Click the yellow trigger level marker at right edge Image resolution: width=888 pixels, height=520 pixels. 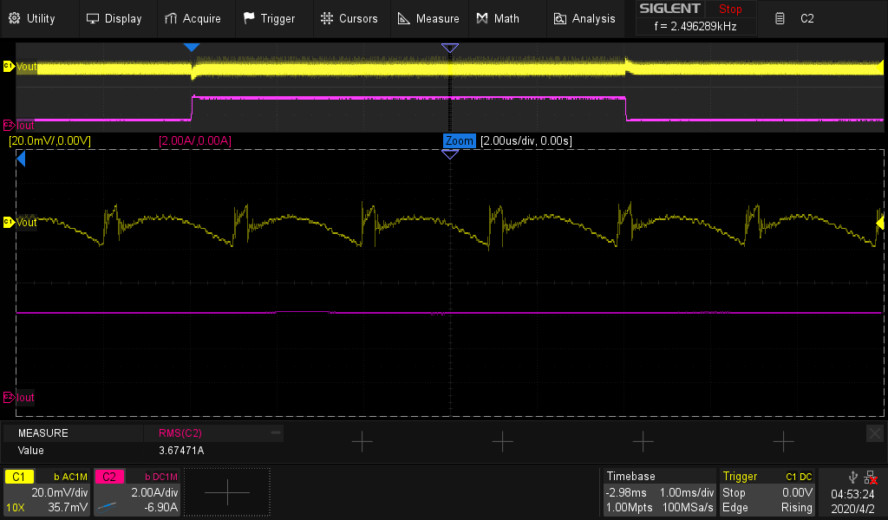880,224
